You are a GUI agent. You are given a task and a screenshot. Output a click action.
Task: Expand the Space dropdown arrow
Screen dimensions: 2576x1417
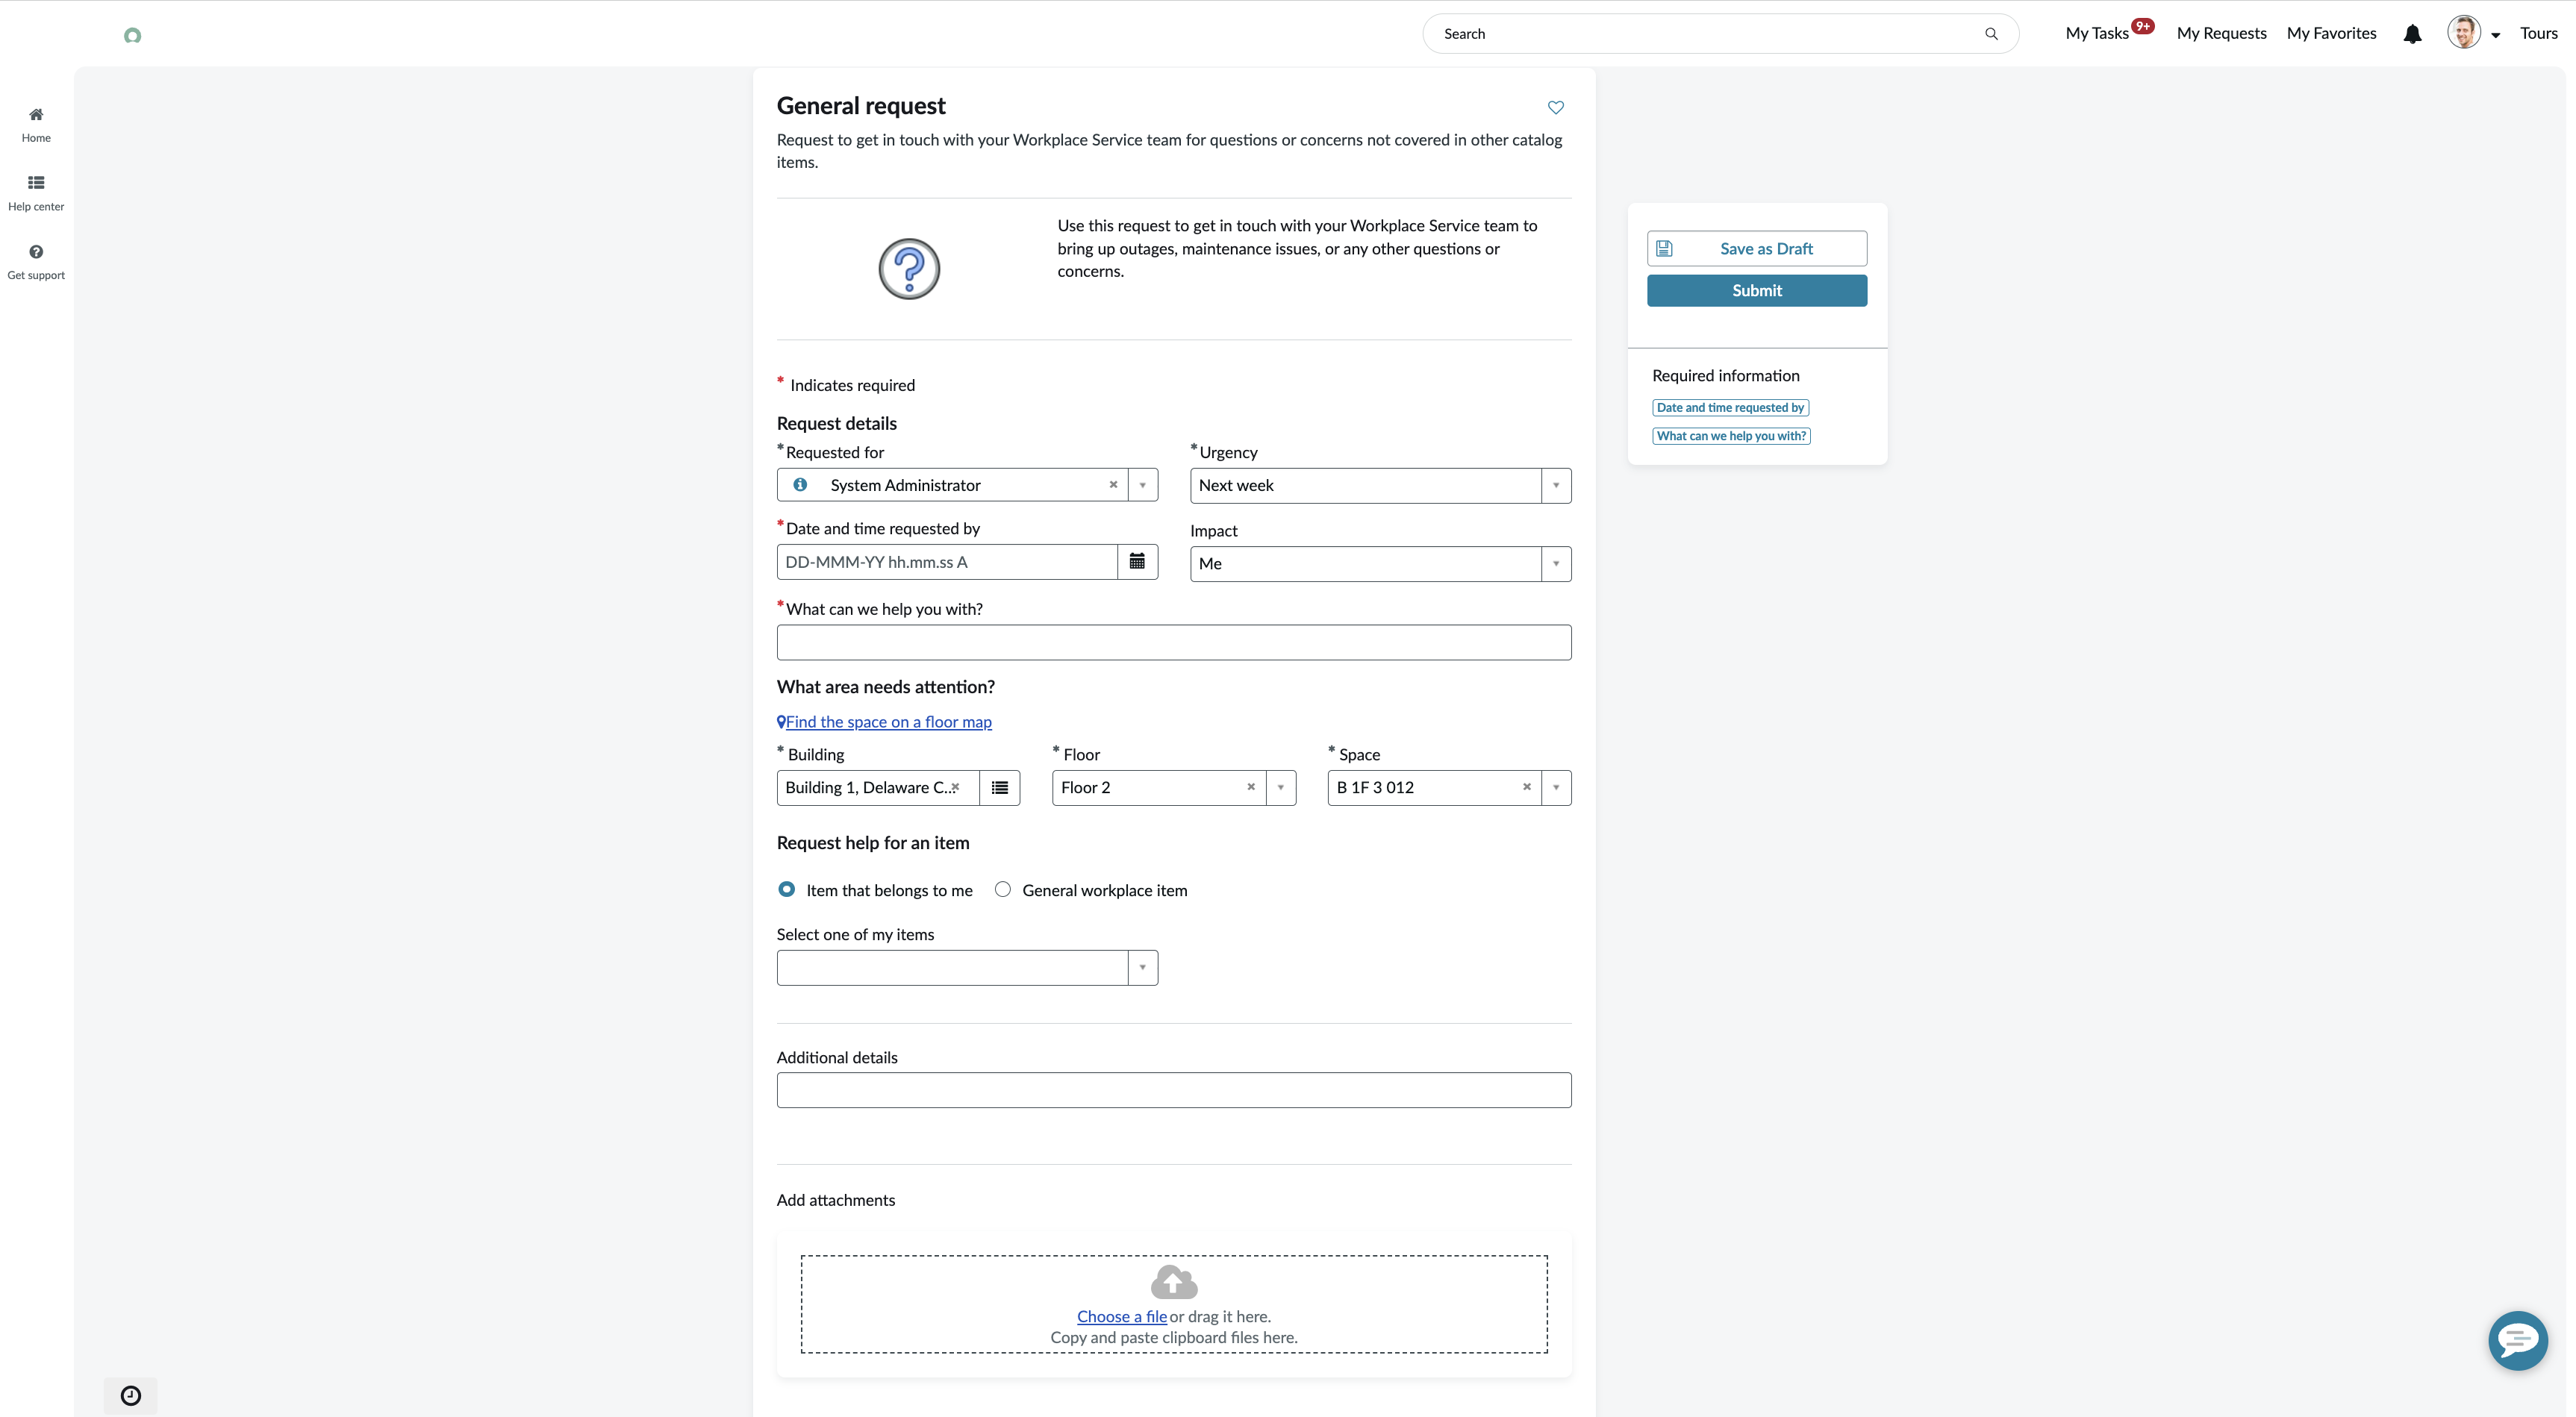[1556, 787]
